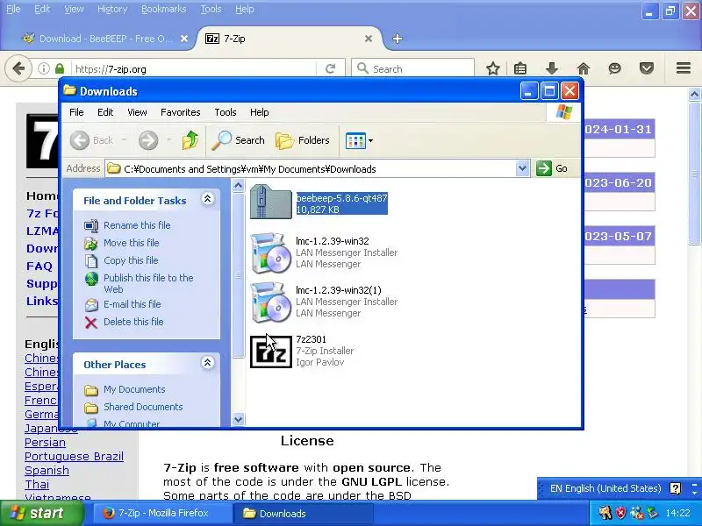The height and width of the screenshot is (526, 702).
Task: Show the Folders tree pane
Action: coord(303,140)
